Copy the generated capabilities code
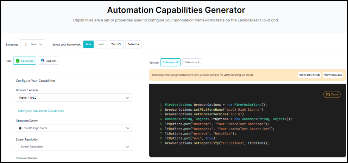Viewport: 348px width, 163px height. 332,94
